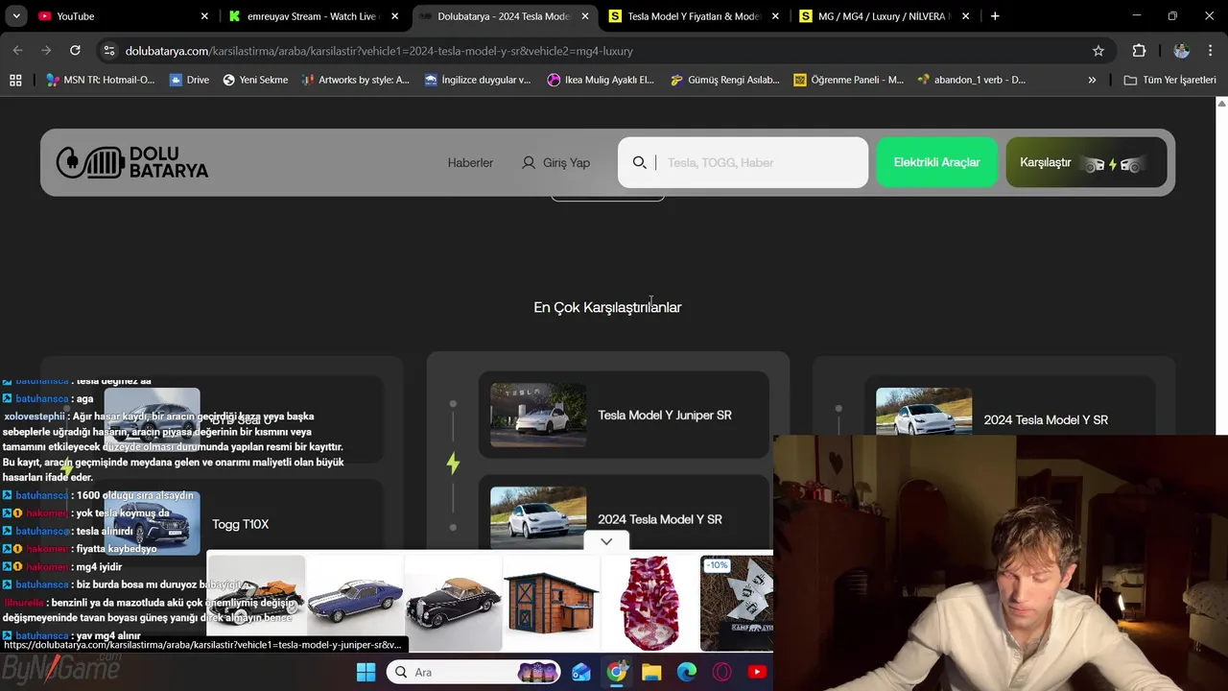The height and width of the screenshot is (691, 1228).
Task: Open Artworks by style bookmark
Action: pyautogui.click(x=355, y=80)
